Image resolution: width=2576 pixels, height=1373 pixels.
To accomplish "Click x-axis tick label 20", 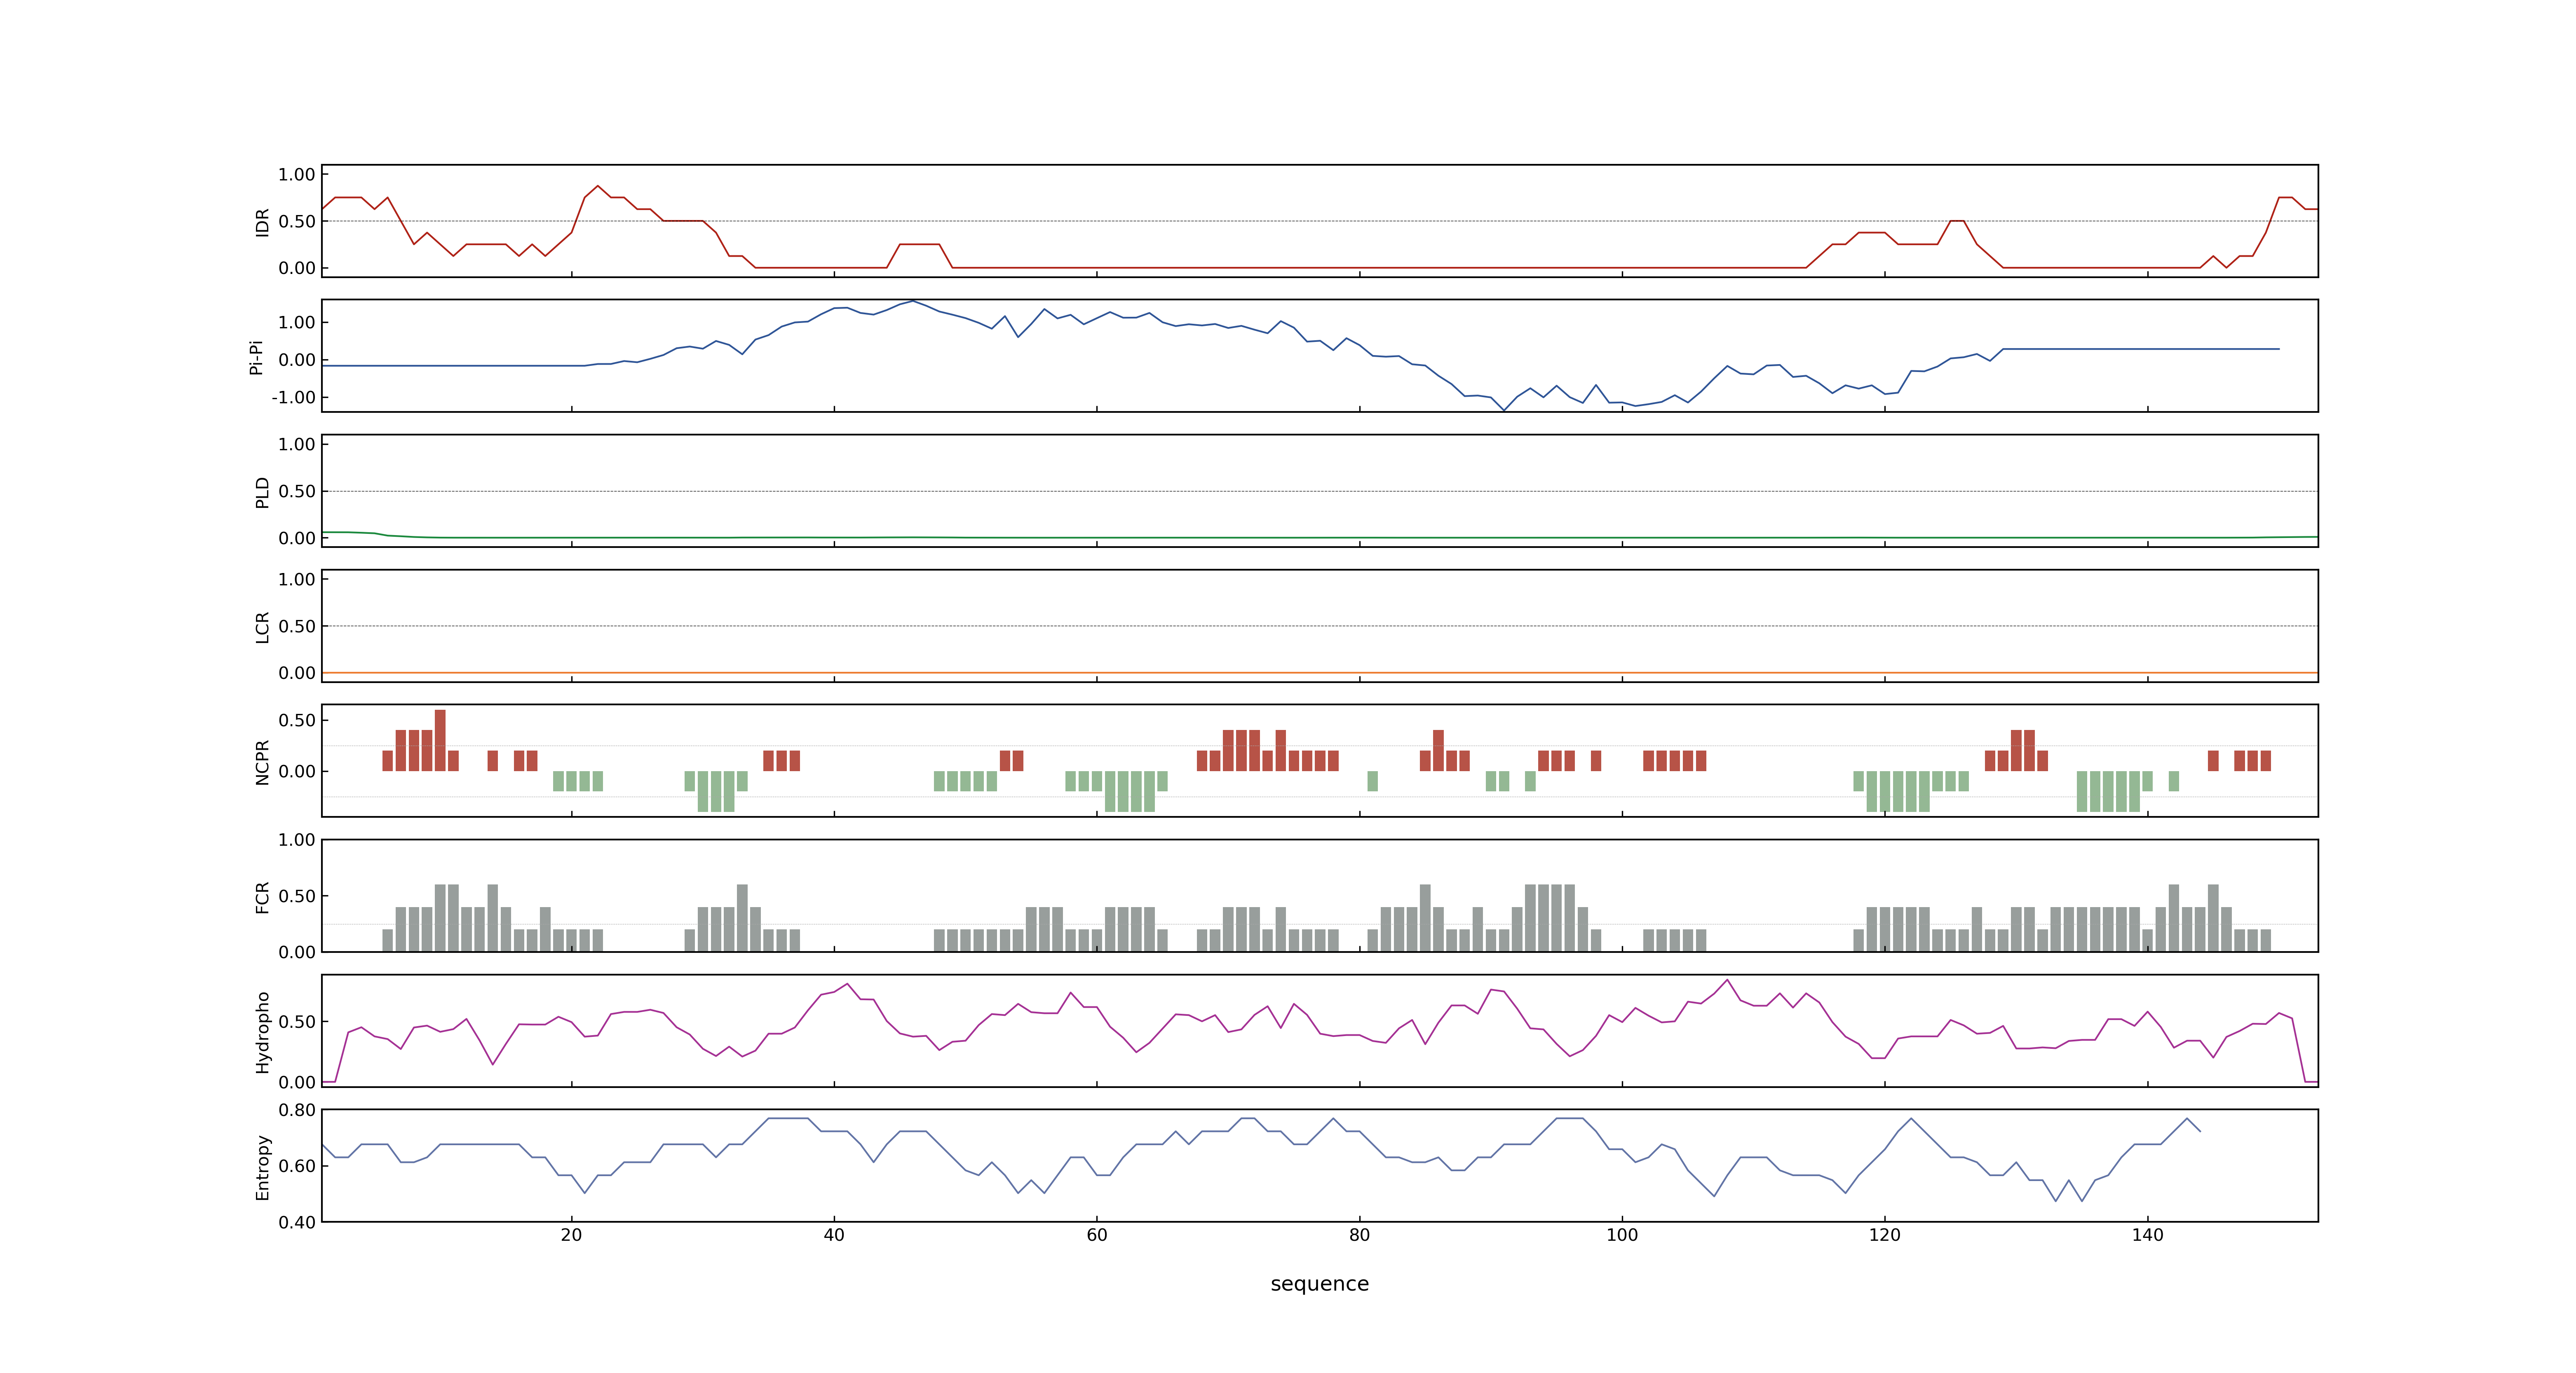I will tap(571, 1235).
